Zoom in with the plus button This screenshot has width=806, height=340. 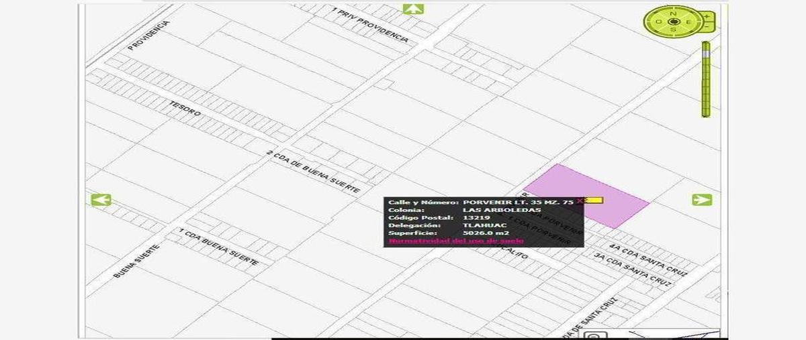click(x=707, y=16)
